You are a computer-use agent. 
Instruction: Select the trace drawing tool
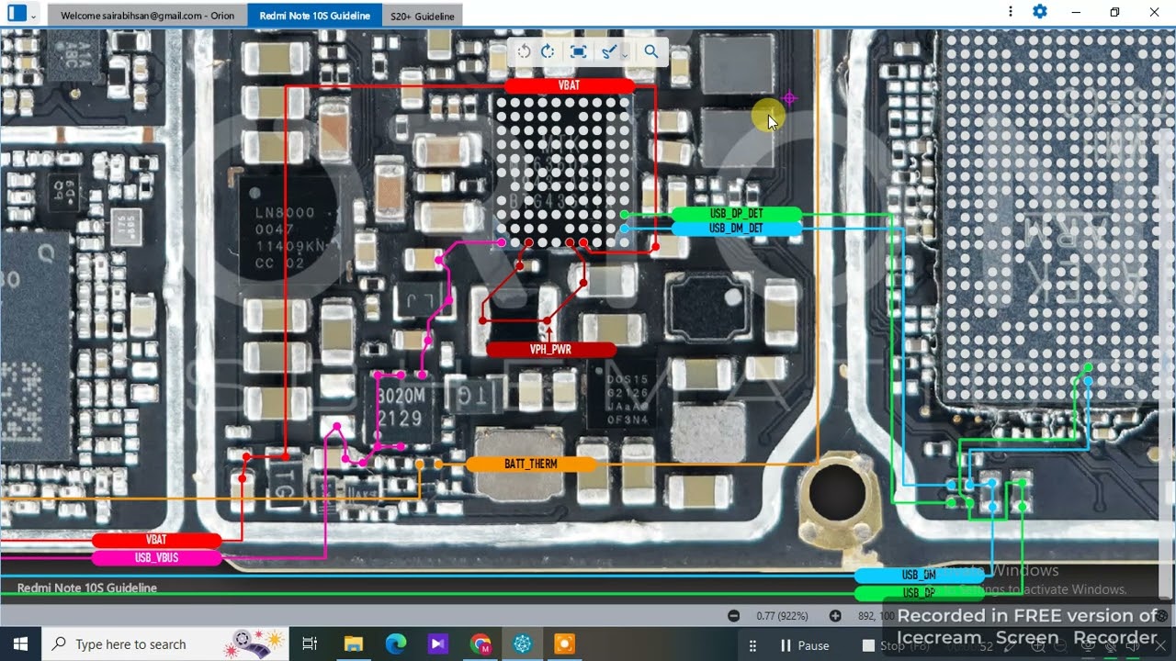point(608,51)
